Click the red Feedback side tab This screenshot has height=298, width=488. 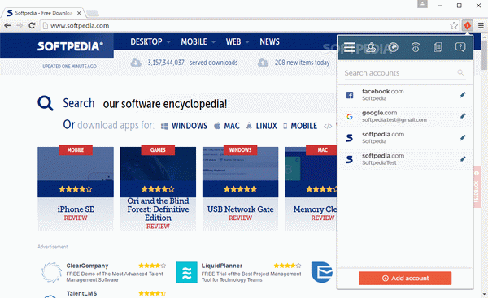point(477,187)
